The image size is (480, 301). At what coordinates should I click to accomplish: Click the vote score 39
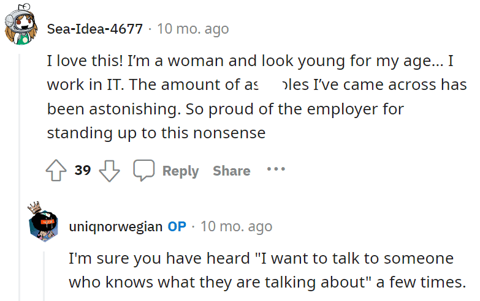tap(83, 170)
